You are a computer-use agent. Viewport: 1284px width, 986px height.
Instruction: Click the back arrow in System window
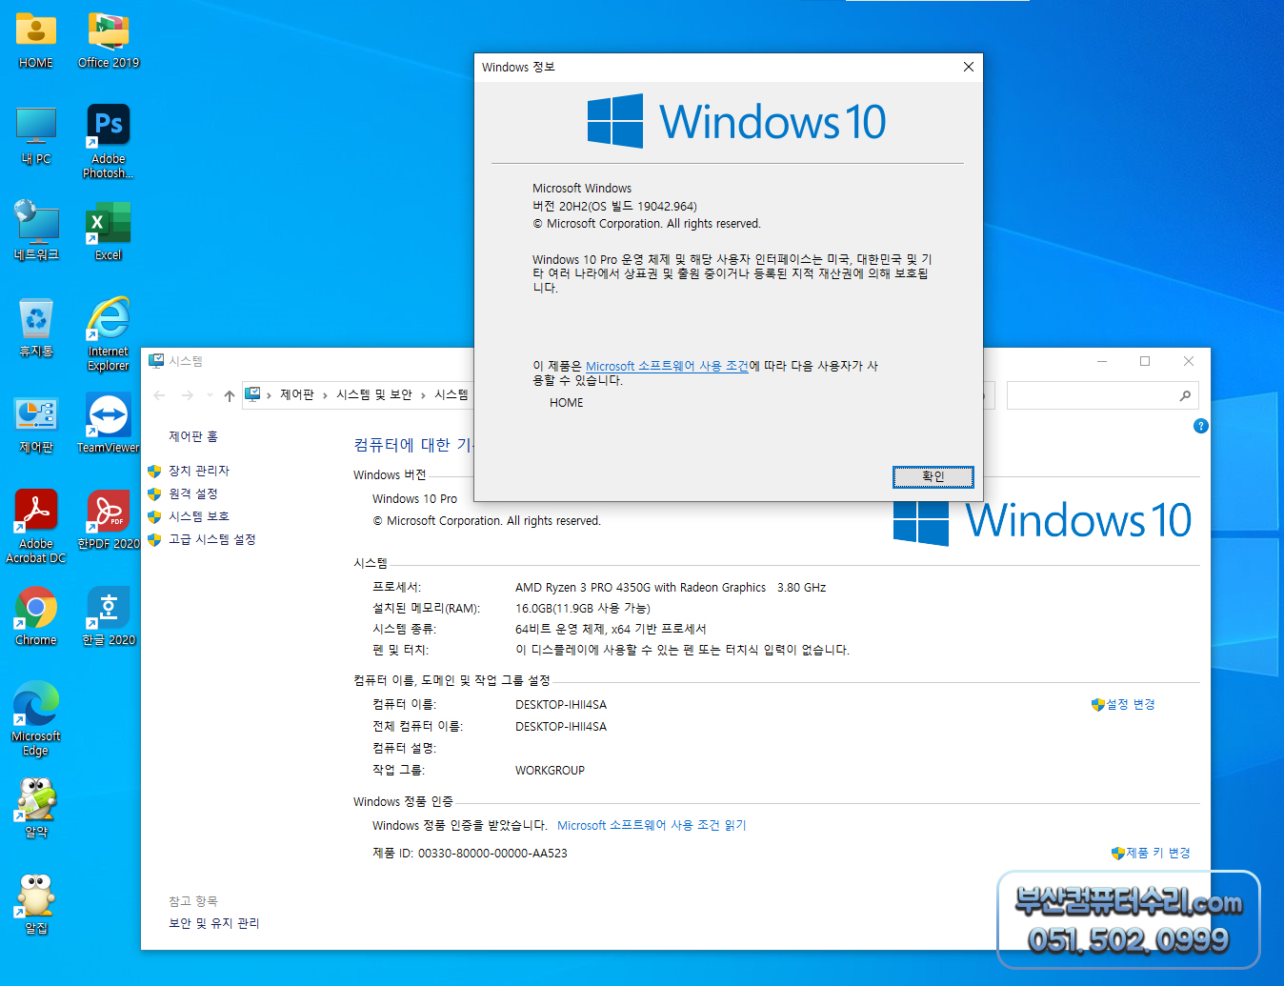159,395
